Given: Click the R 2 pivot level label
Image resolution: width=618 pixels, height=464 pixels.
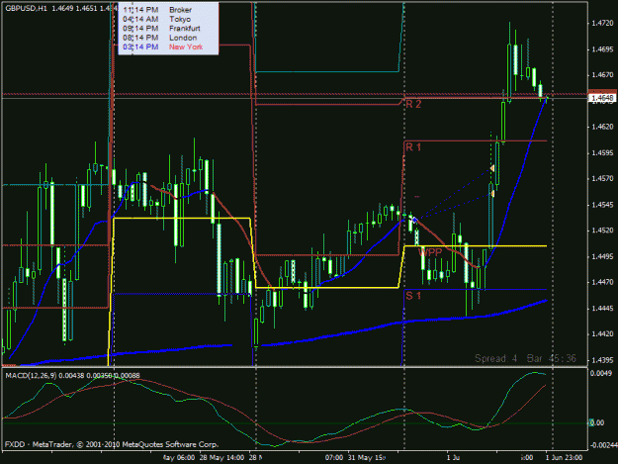Looking at the screenshot, I should [x=413, y=104].
